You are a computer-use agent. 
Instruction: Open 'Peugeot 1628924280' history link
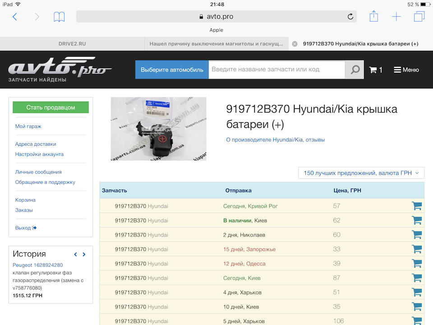tap(38, 265)
